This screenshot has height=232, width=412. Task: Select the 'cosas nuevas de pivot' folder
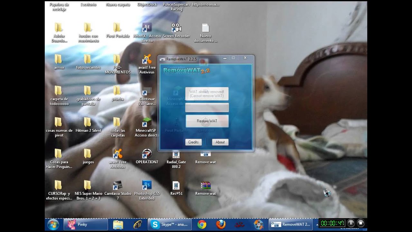[58, 122]
